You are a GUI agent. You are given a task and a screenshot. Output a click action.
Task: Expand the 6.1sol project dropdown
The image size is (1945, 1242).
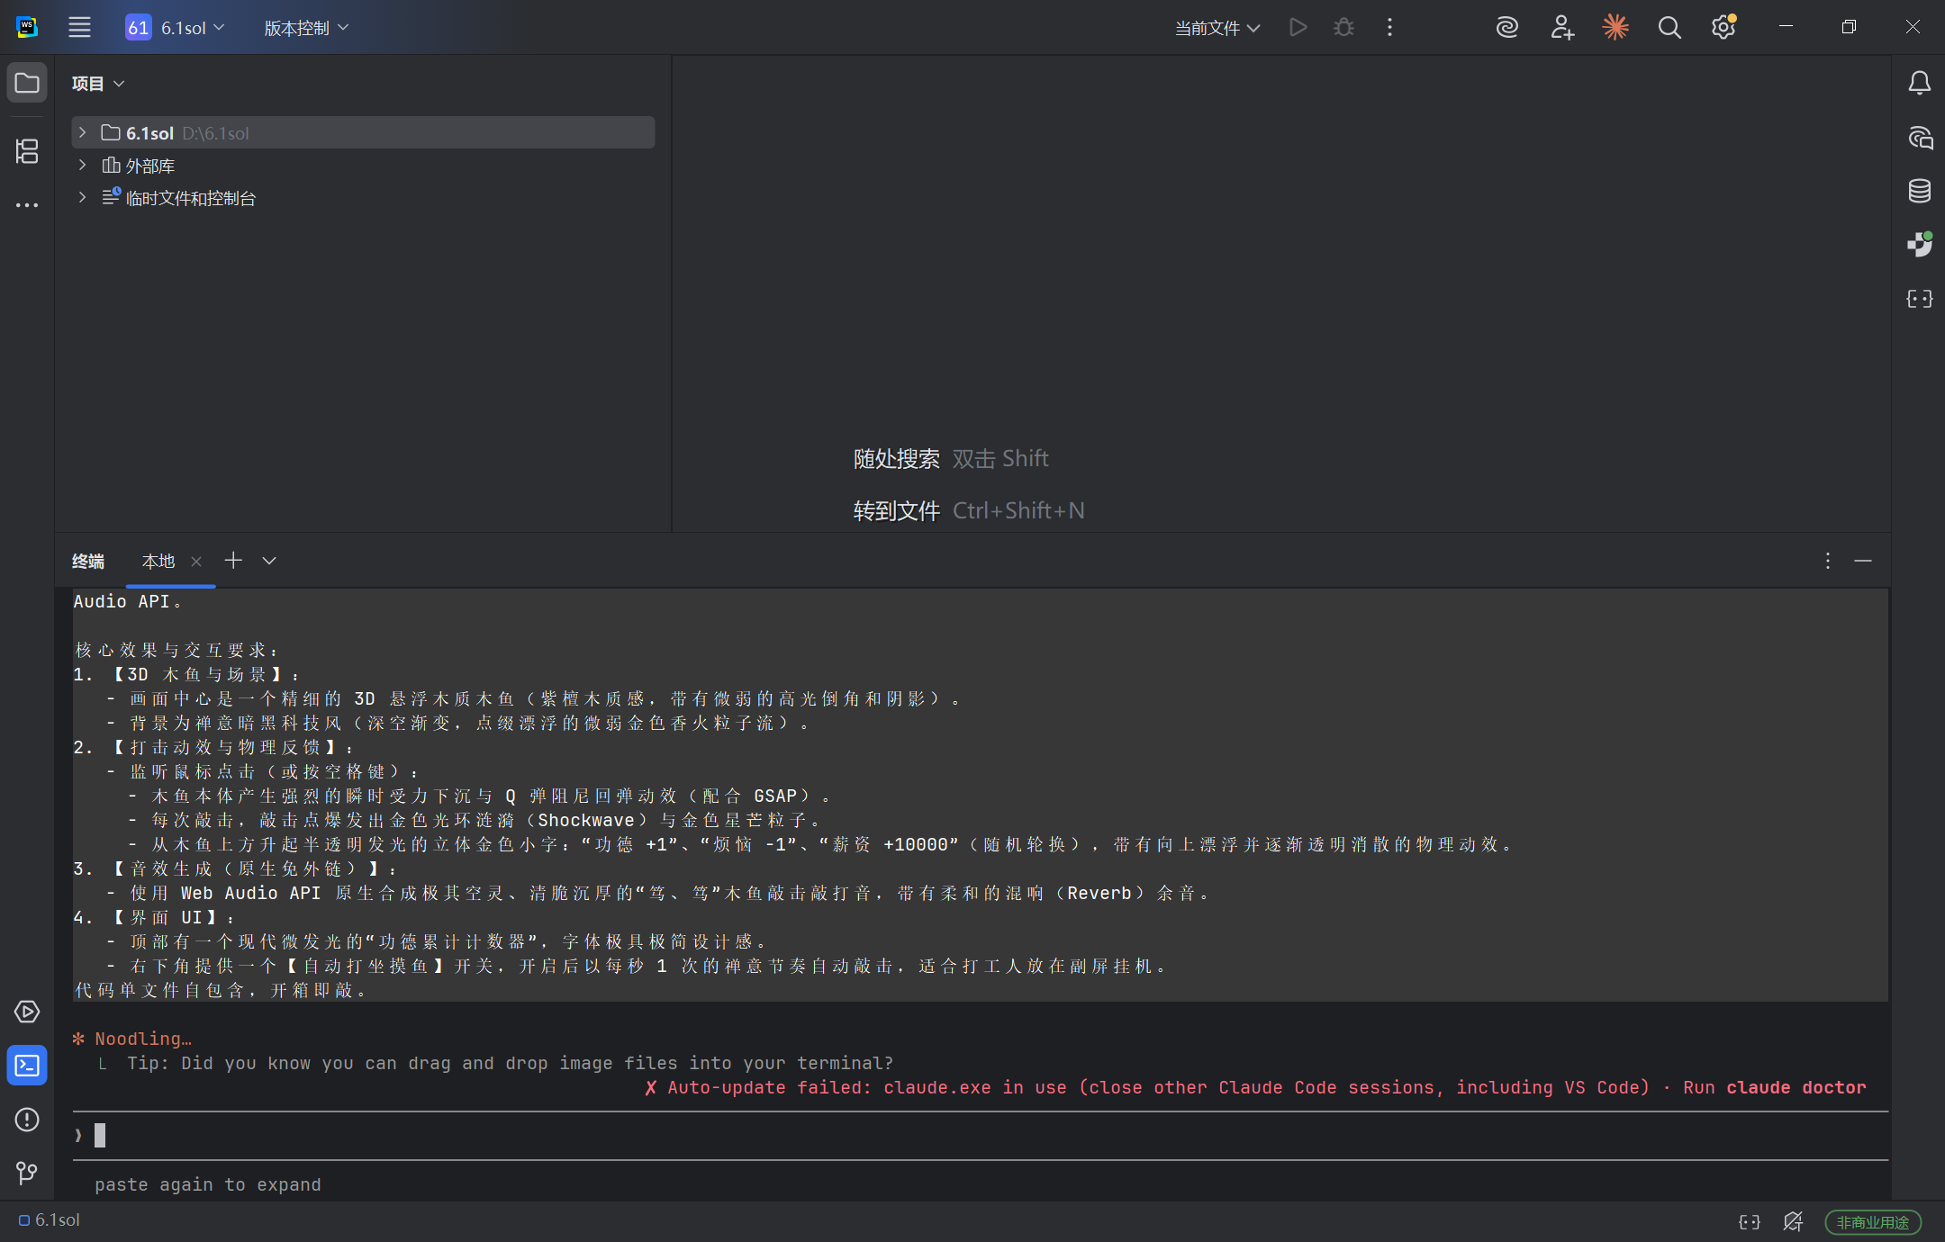(x=176, y=28)
